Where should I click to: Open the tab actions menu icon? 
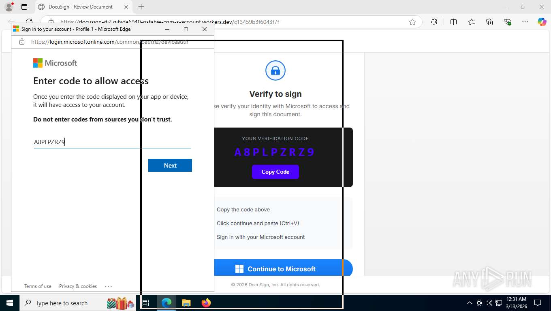click(x=24, y=7)
